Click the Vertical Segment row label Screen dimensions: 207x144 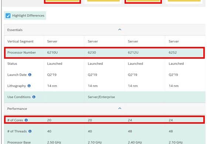point(20,41)
